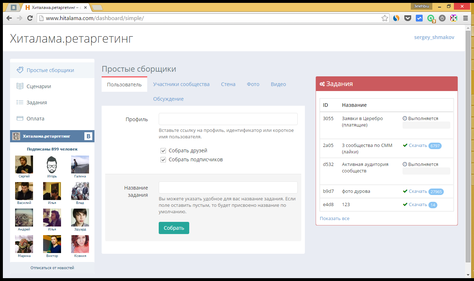Viewport: 474px width, 281px height.
Task: Click the blue checkmark extension icon
Action: (419, 18)
